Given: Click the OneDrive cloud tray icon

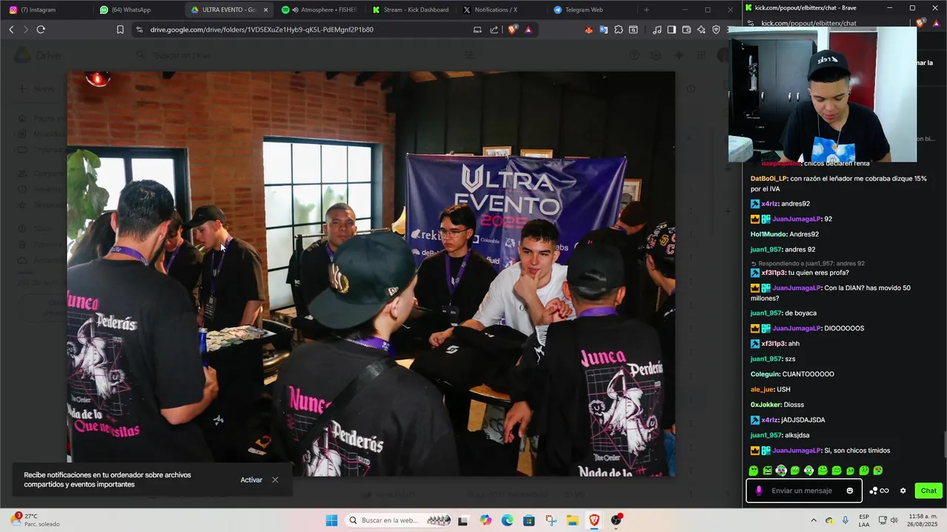Looking at the screenshot, I should click(x=829, y=520).
